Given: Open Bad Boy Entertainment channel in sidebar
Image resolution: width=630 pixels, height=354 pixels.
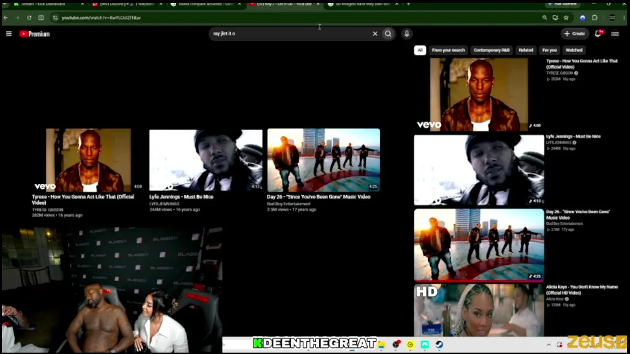Looking at the screenshot, I should pyautogui.click(x=565, y=224).
